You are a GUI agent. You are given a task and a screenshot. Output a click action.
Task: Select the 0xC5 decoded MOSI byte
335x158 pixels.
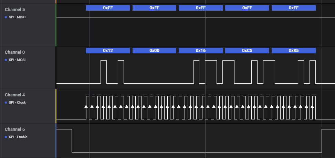tap(247, 51)
